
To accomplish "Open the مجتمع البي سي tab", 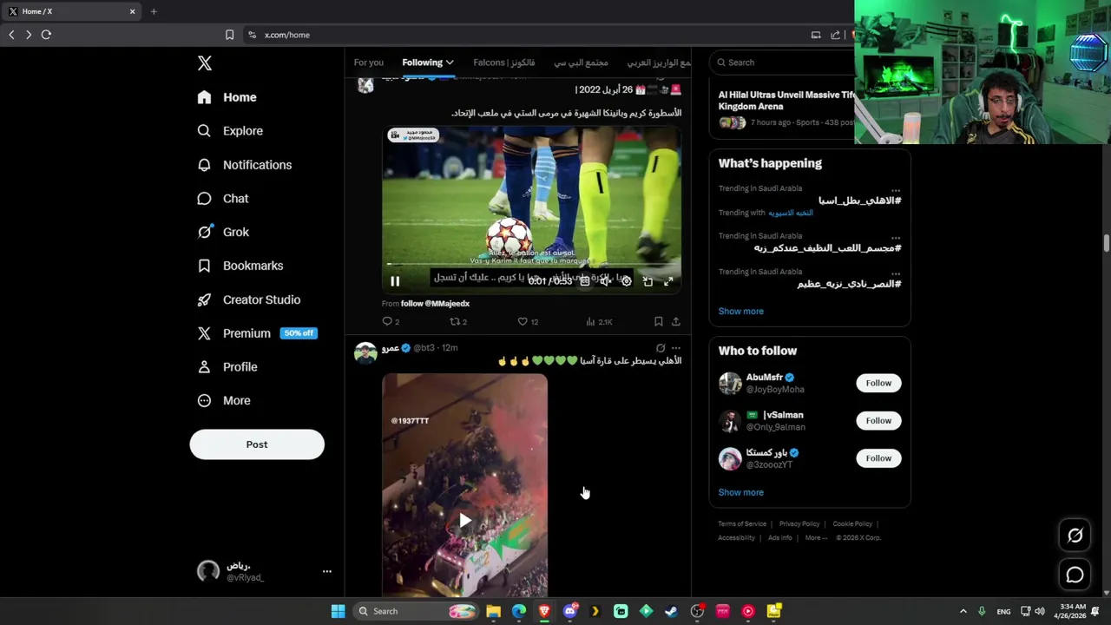I will coord(582,62).
